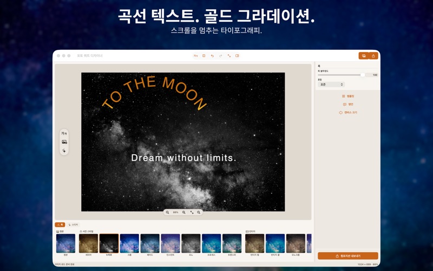Click the add text 가가 icon in top toolbar
This screenshot has width=433, height=271.
(x=195, y=56)
